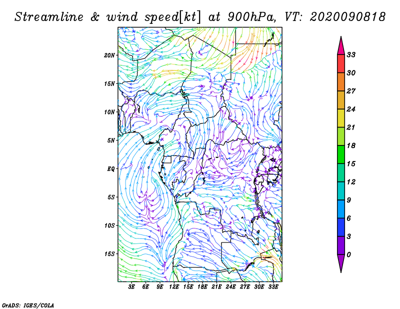Pick the orange 27-30 kt colorbar segment
The height and width of the screenshot is (309, 400).
[x=341, y=82]
